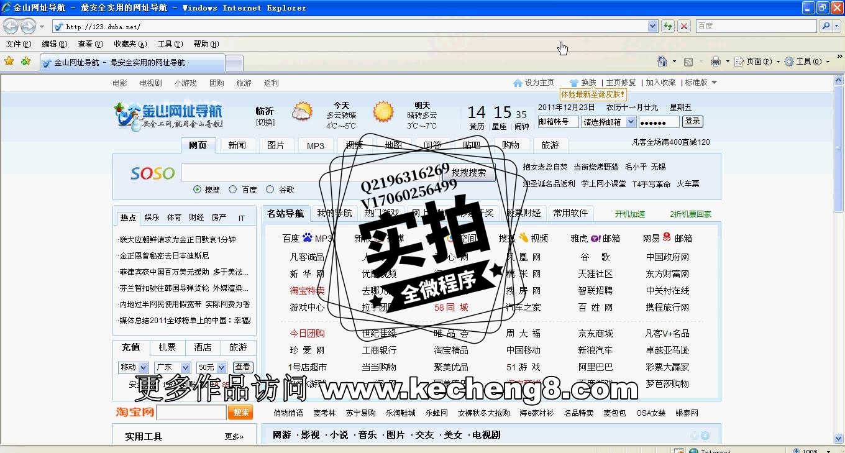This screenshot has height=453, width=845.
Task: Open the 50元 amount dropdown
Action: tap(211, 367)
